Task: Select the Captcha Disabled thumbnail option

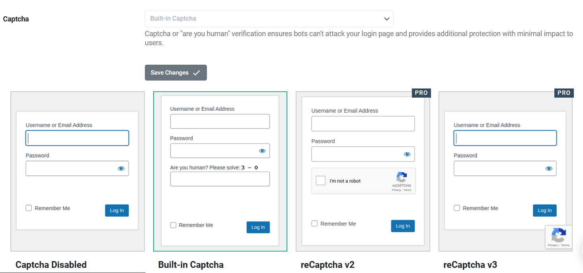Action: pyautogui.click(x=78, y=171)
